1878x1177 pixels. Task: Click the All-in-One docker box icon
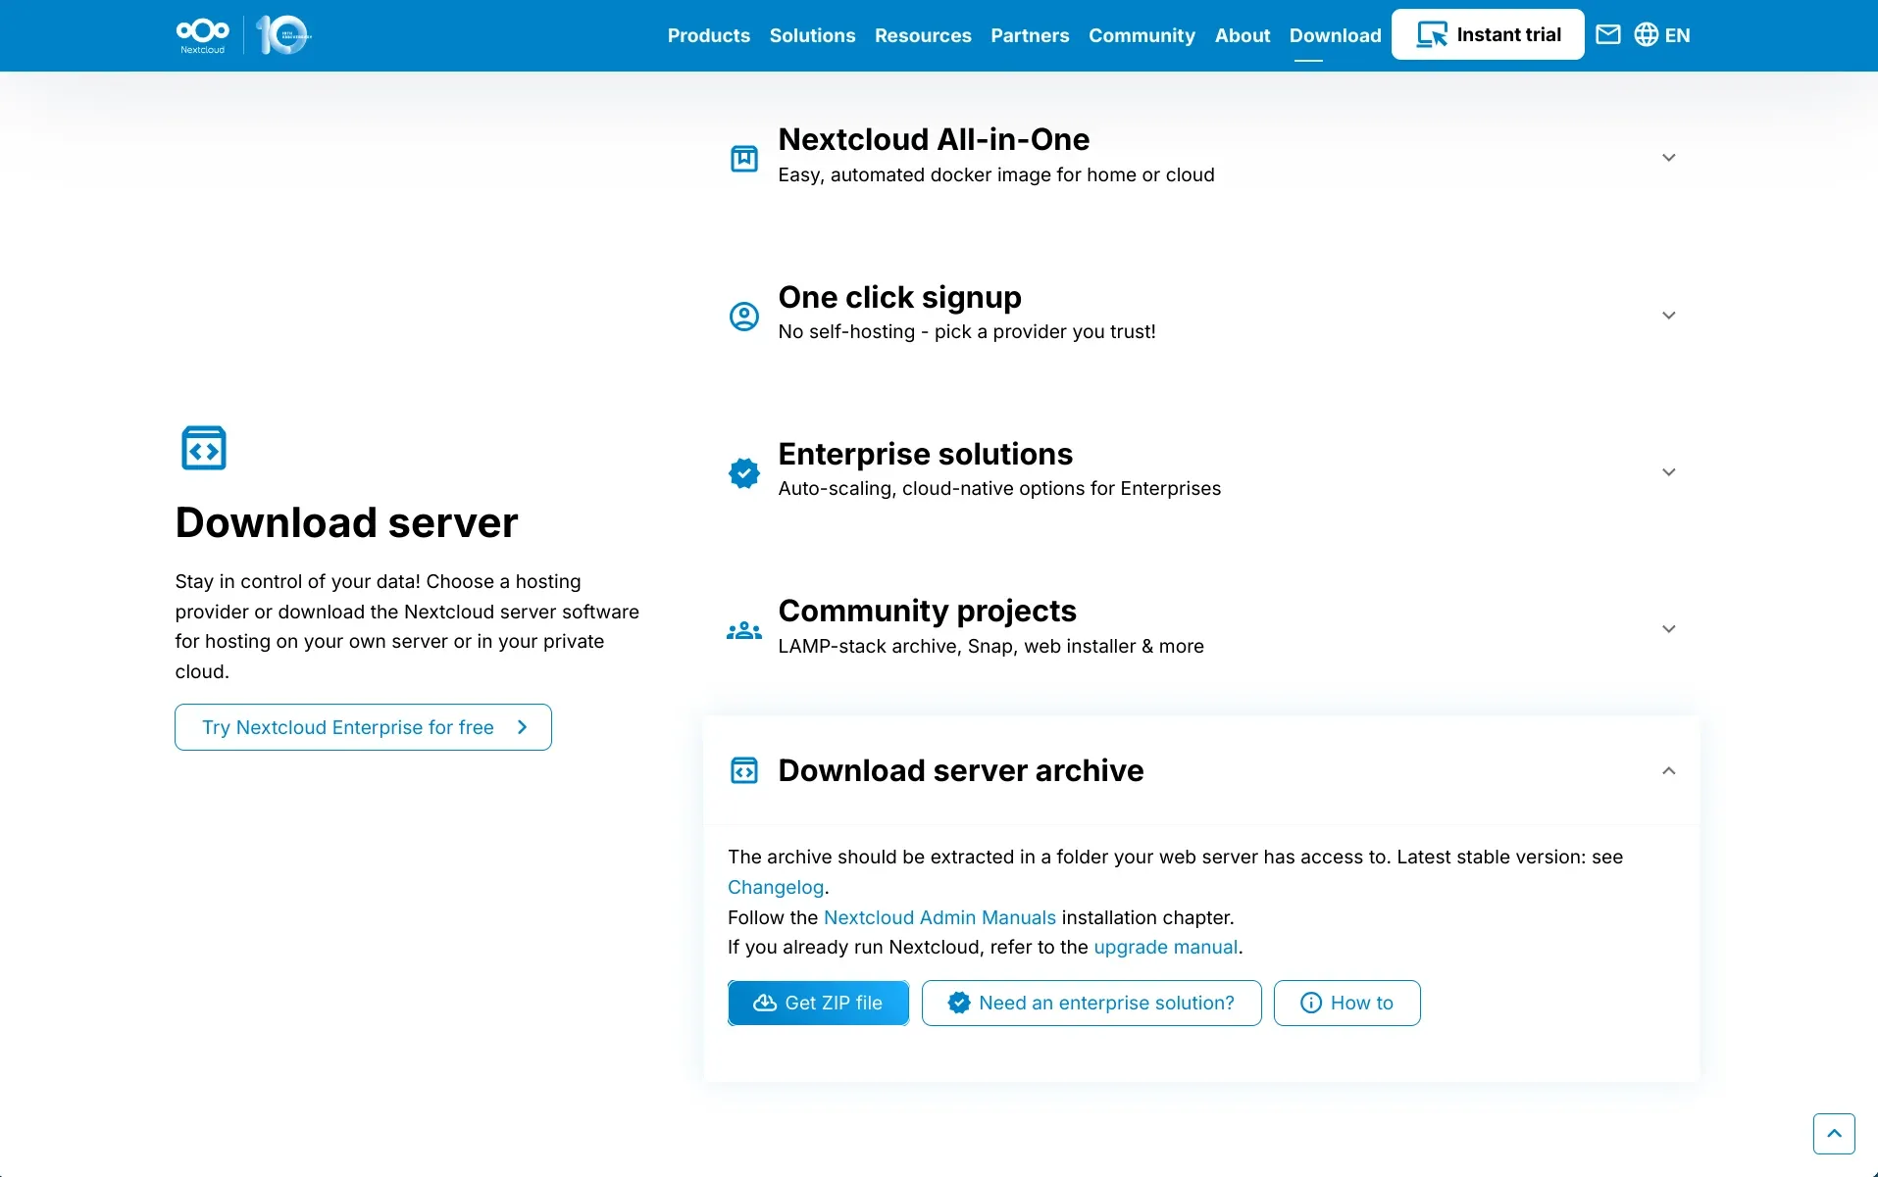point(744,158)
